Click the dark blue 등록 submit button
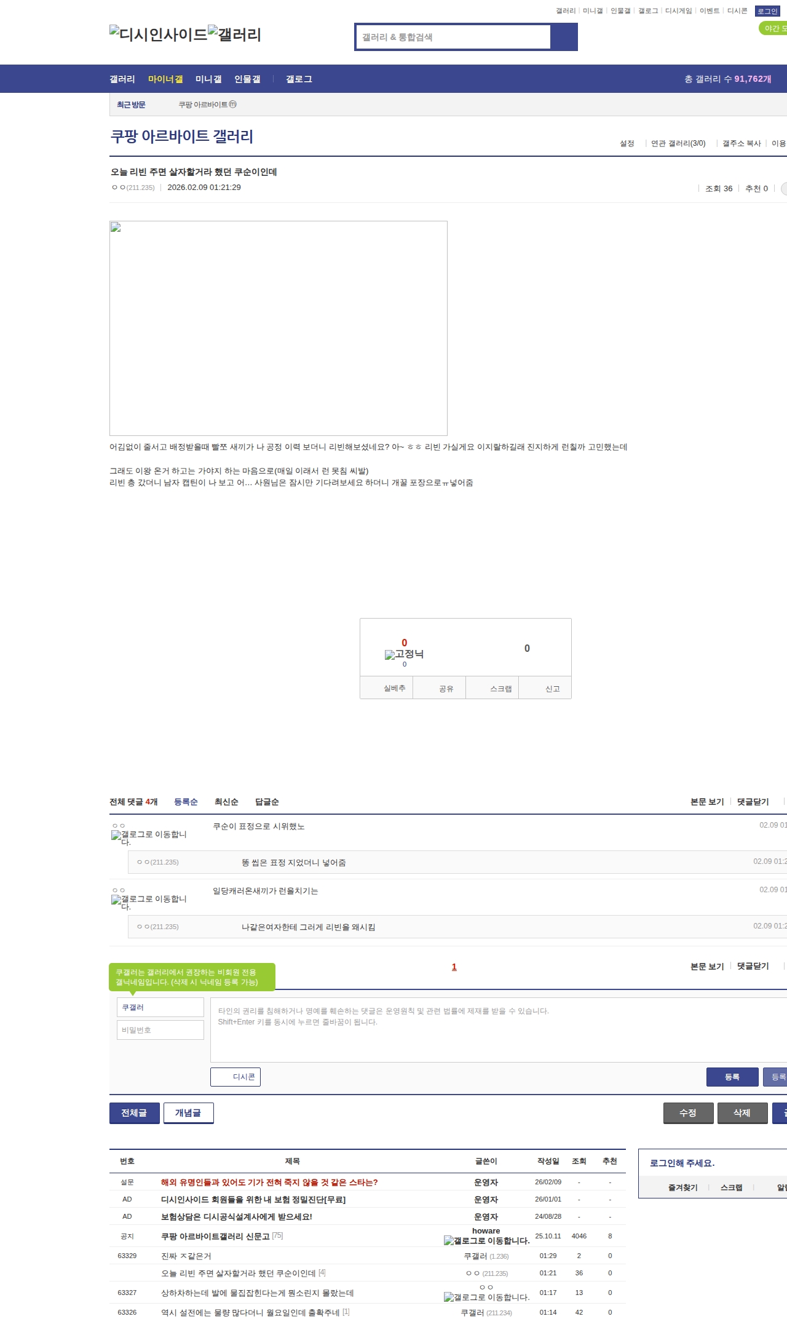The image size is (787, 1319). pyautogui.click(x=732, y=1077)
